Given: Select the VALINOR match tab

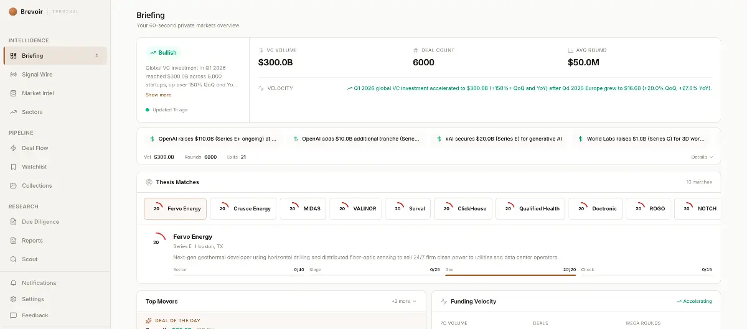Looking at the screenshot, I should pos(355,208).
